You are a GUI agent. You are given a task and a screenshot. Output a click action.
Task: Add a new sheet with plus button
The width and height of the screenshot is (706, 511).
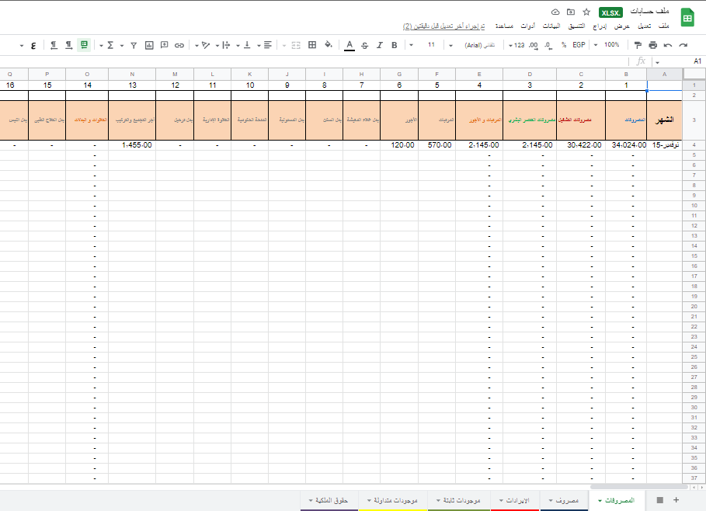(x=676, y=500)
